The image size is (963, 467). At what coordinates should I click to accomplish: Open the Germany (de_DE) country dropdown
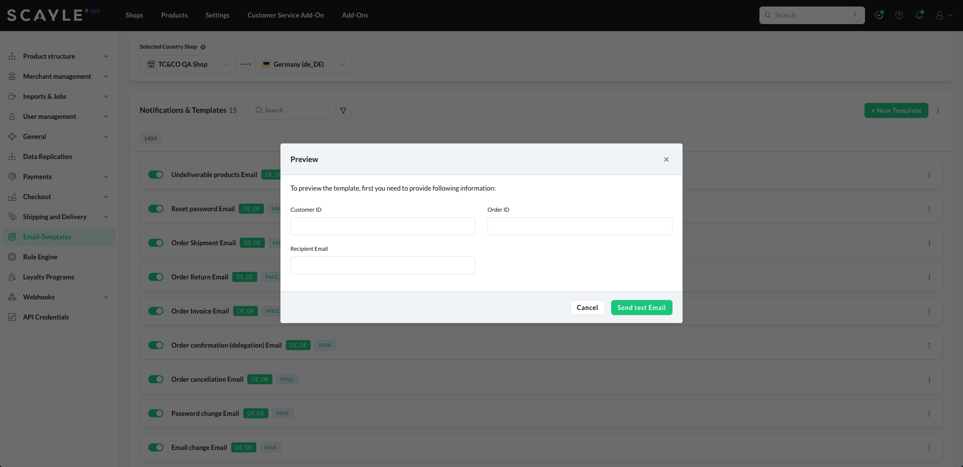click(x=303, y=64)
